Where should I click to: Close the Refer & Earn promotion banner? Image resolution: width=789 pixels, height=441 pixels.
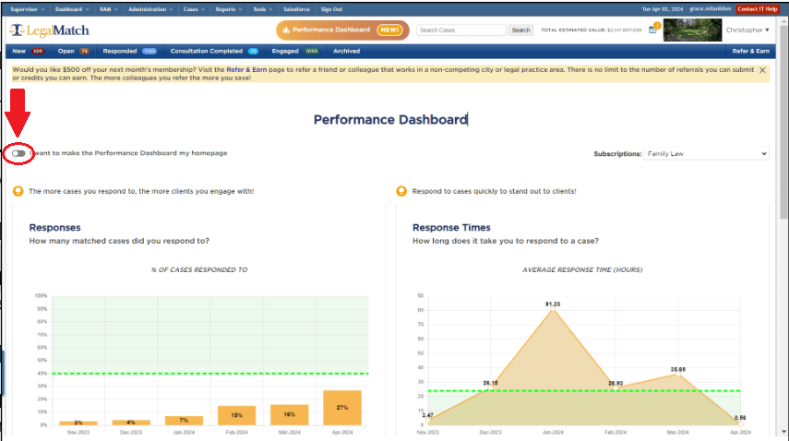point(763,70)
